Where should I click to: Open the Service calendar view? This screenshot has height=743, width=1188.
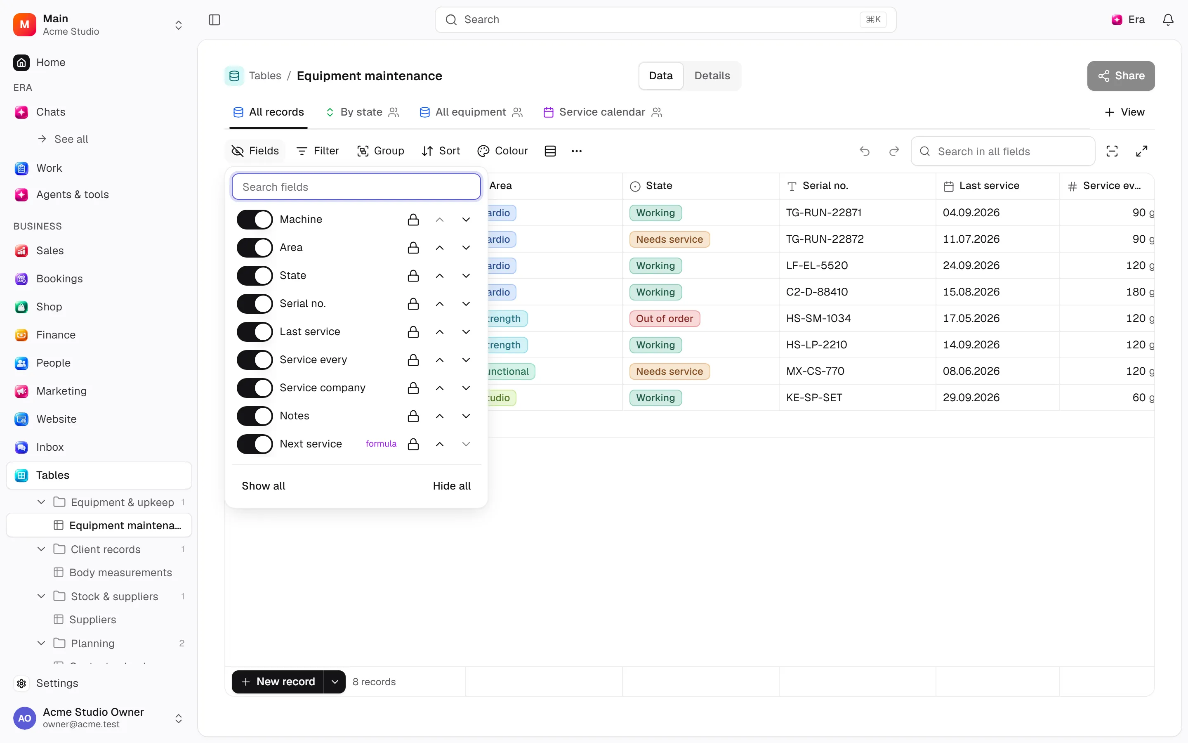pos(603,112)
